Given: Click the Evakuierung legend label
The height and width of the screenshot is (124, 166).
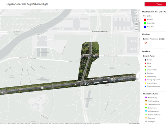Looking at the screenshot, I should coord(152,108).
